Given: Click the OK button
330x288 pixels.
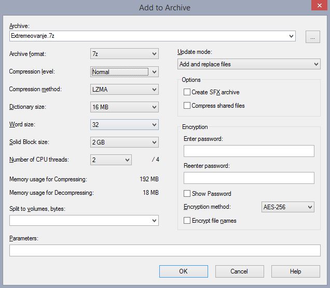Looking at the screenshot, I should (183, 271).
